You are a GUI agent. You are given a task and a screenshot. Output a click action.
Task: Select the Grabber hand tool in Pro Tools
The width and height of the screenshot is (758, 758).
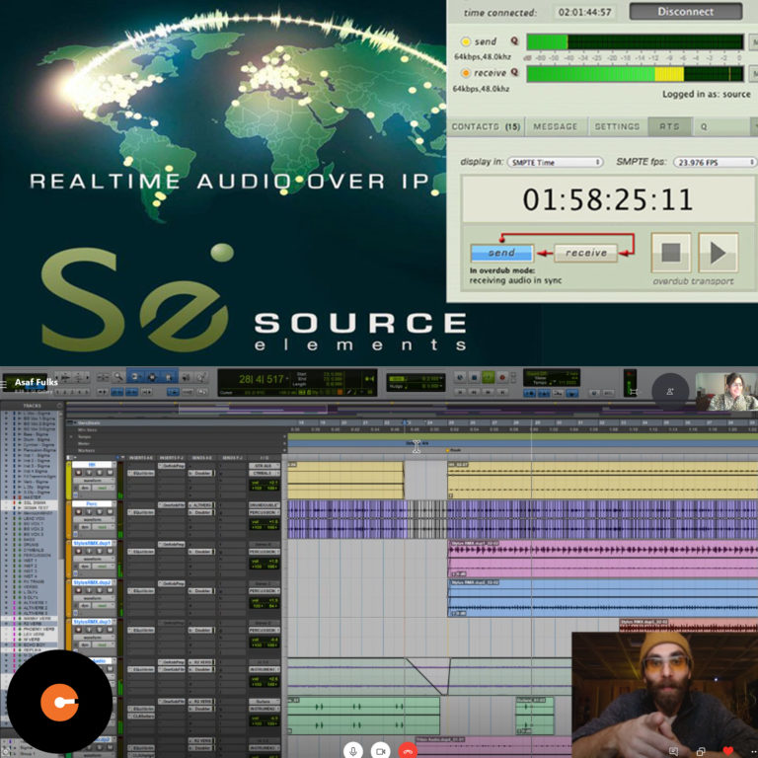pos(168,377)
